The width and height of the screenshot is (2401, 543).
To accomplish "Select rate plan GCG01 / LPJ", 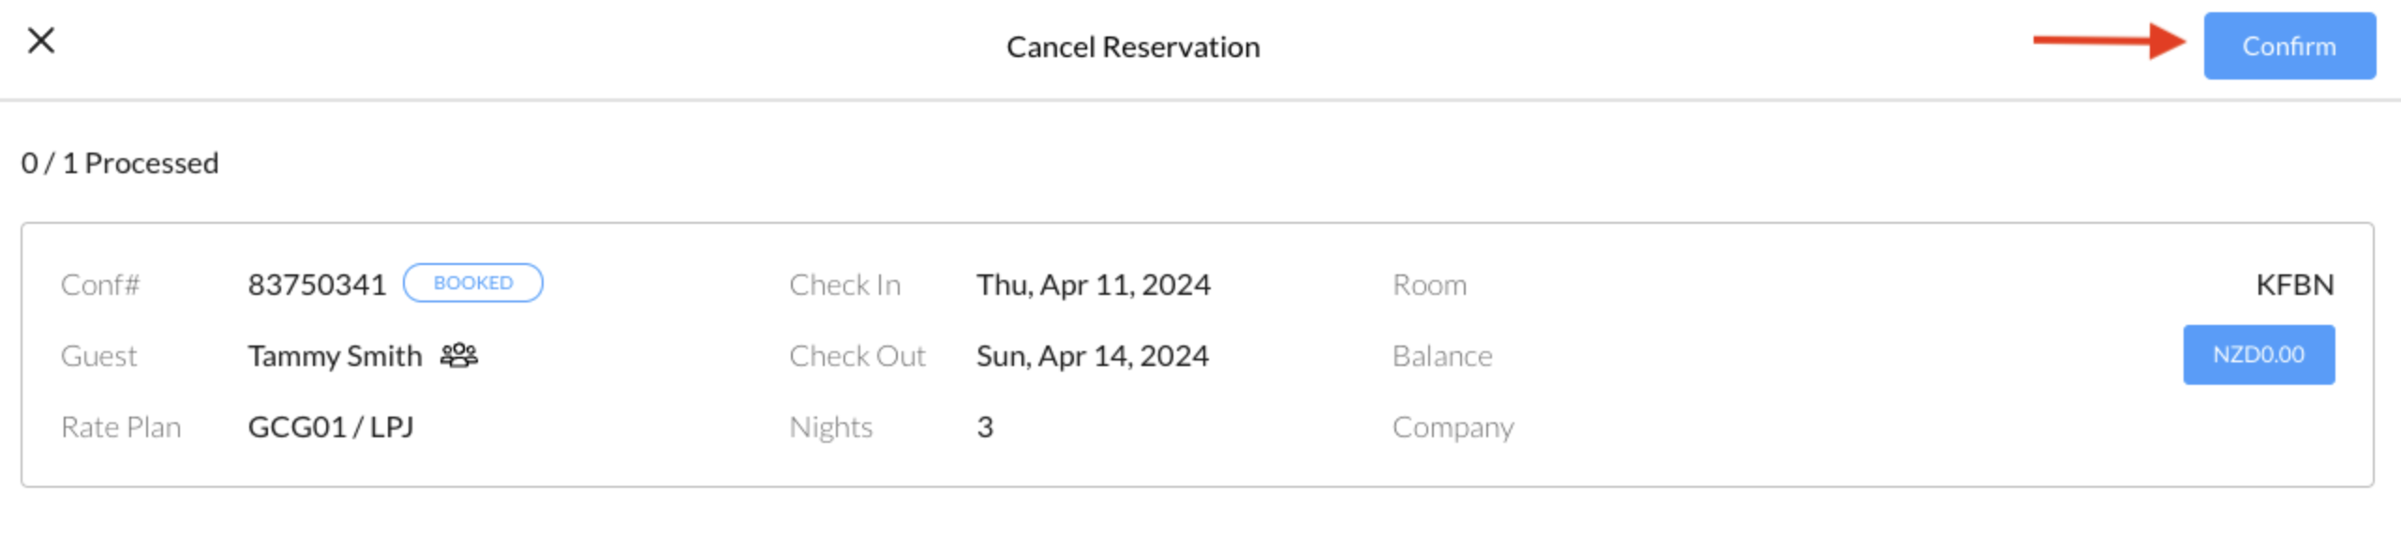I will [x=333, y=427].
